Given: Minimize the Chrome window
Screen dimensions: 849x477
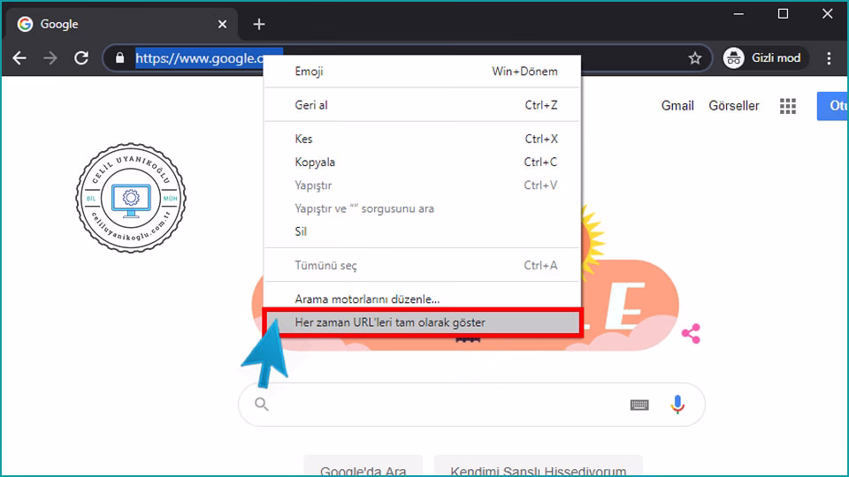Looking at the screenshot, I should click(738, 13).
